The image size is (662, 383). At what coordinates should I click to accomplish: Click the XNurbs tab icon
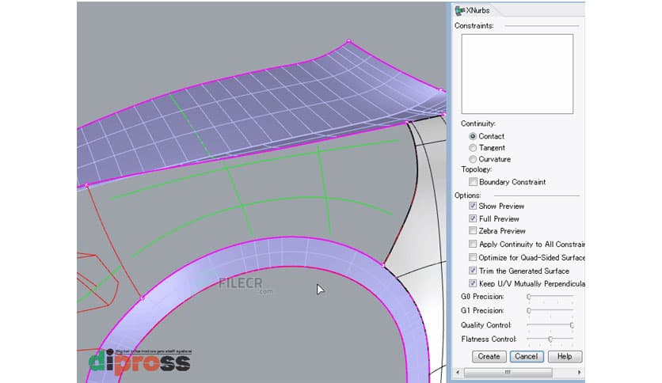point(460,10)
